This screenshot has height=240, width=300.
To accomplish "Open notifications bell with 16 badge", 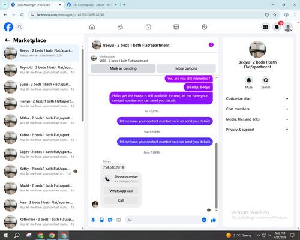I will (x=277, y=27).
